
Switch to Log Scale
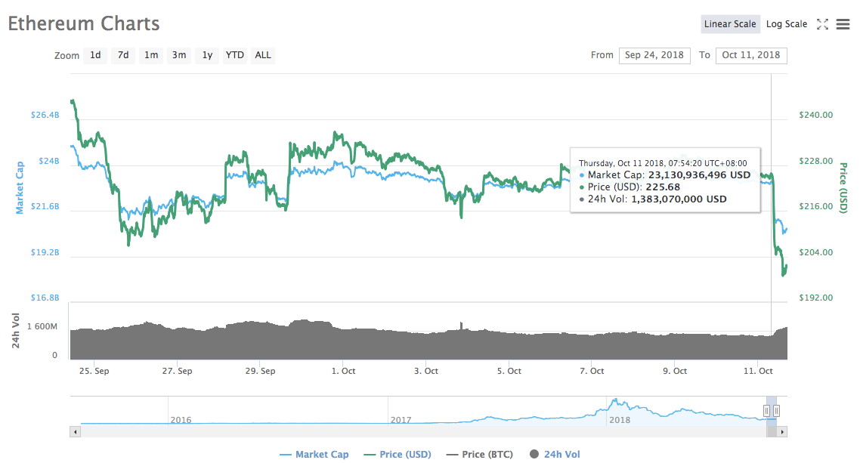pyautogui.click(x=787, y=24)
